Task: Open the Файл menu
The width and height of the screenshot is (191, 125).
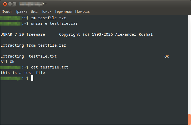Action: 7,11
